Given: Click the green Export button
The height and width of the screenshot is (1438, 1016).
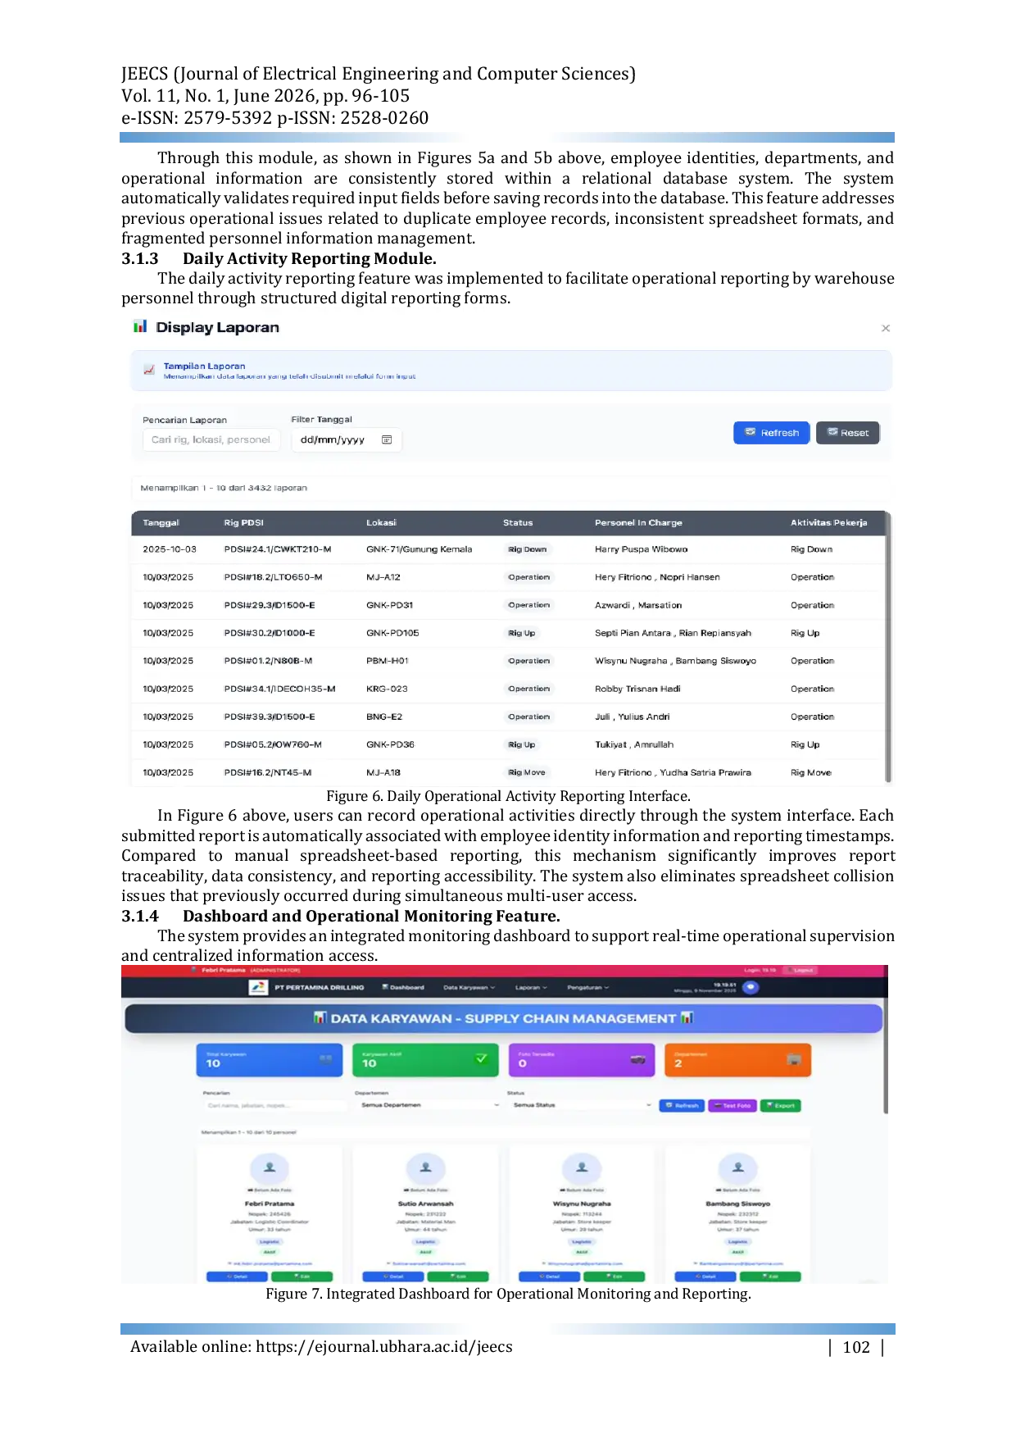Looking at the screenshot, I should pos(781,1105).
